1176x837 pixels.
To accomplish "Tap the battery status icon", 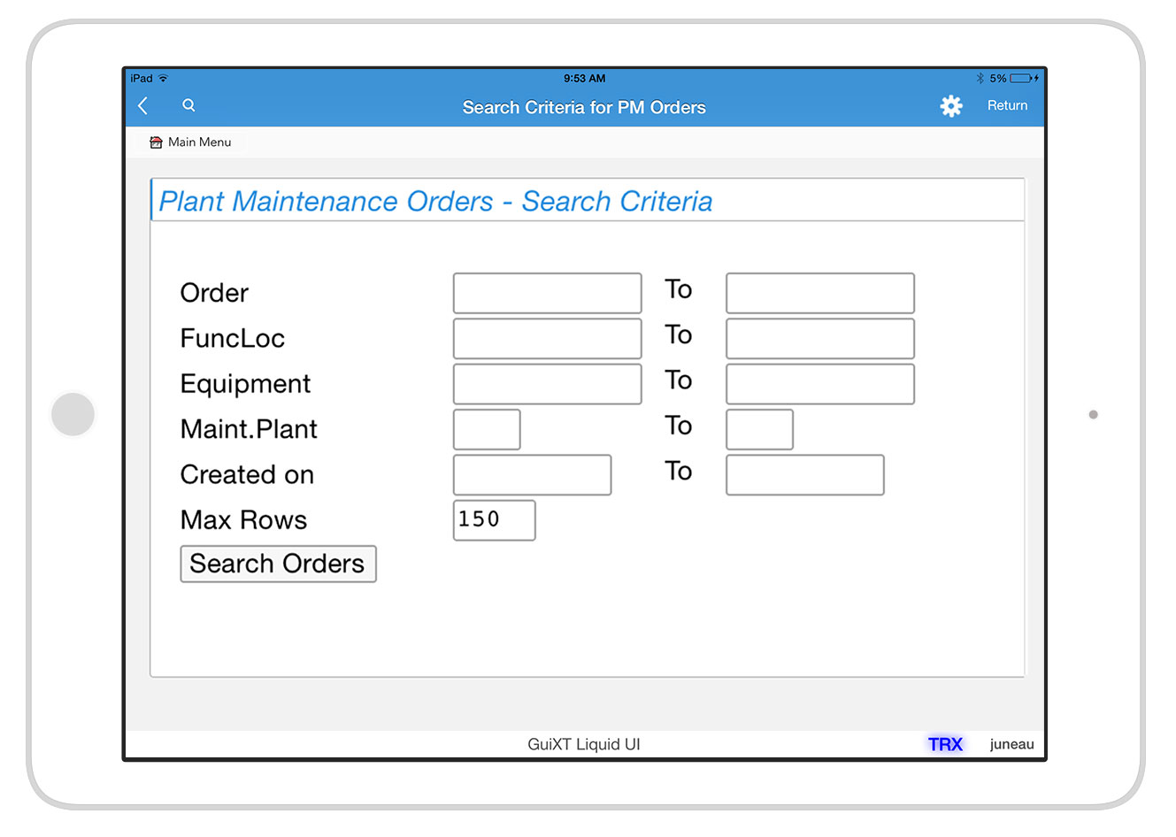I will (1022, 79).
